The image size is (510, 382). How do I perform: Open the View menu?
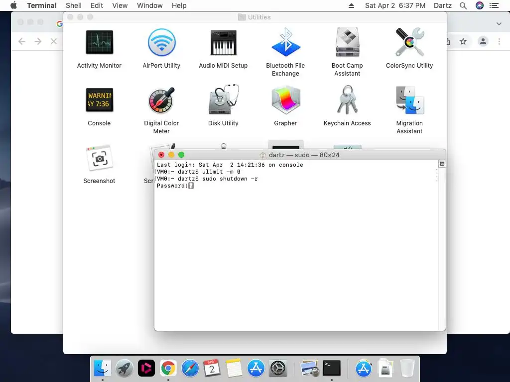pos(120,5)
